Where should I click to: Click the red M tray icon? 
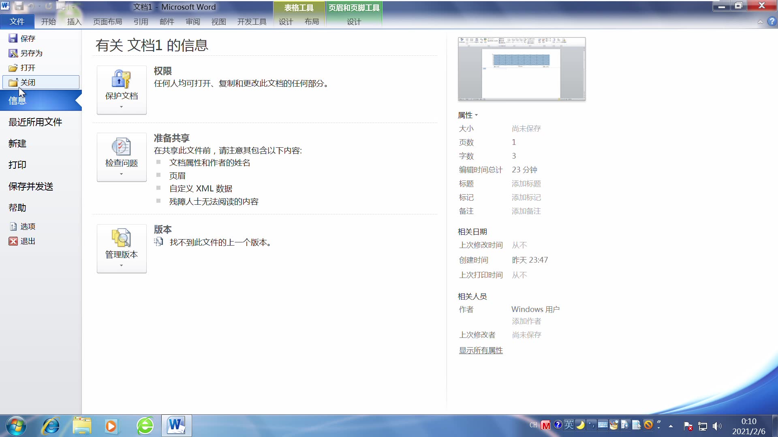(x=545, y=425)
